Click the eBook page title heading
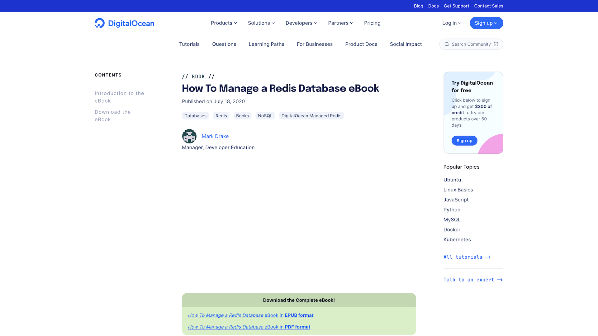The width and height of the screenshot is (598, 336). pos(280,88)
